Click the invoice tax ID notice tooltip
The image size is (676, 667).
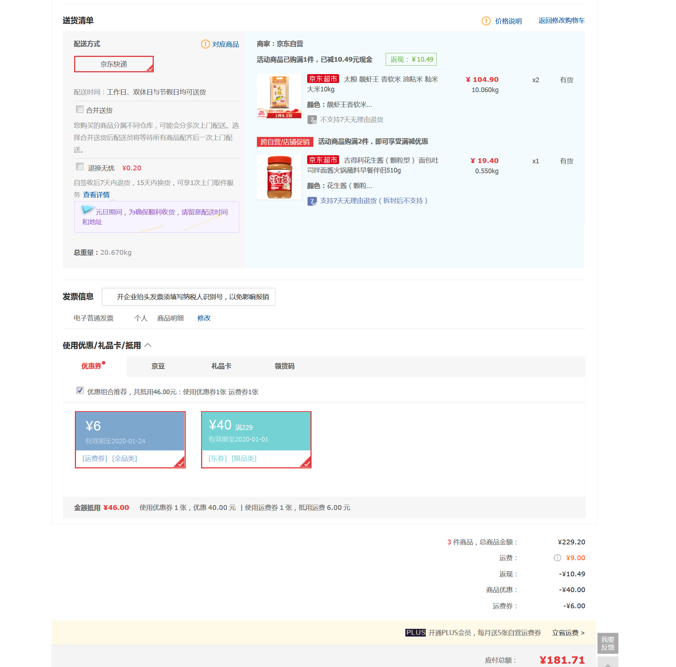click(189, 297)
